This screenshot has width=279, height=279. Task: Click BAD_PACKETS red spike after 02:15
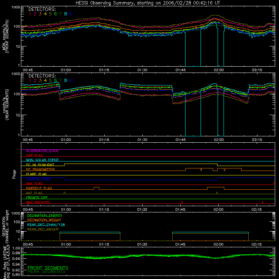coord(263,202)
